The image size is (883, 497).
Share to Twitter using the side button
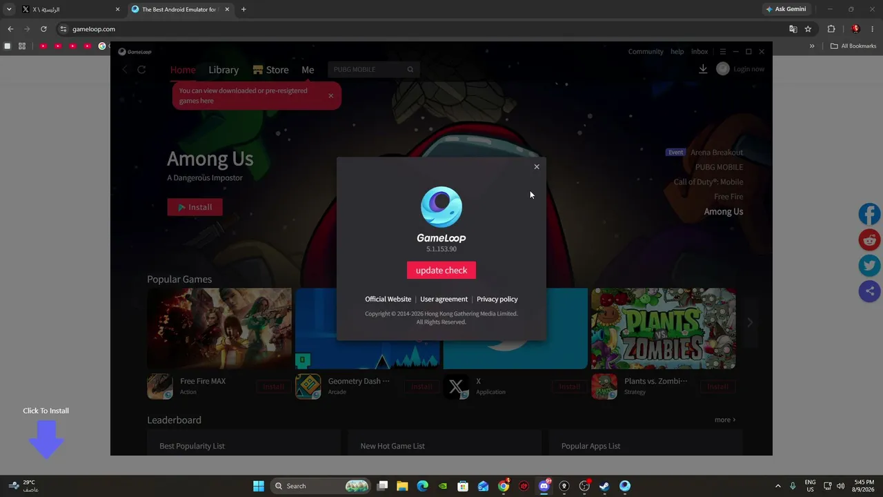click(870, 266)
